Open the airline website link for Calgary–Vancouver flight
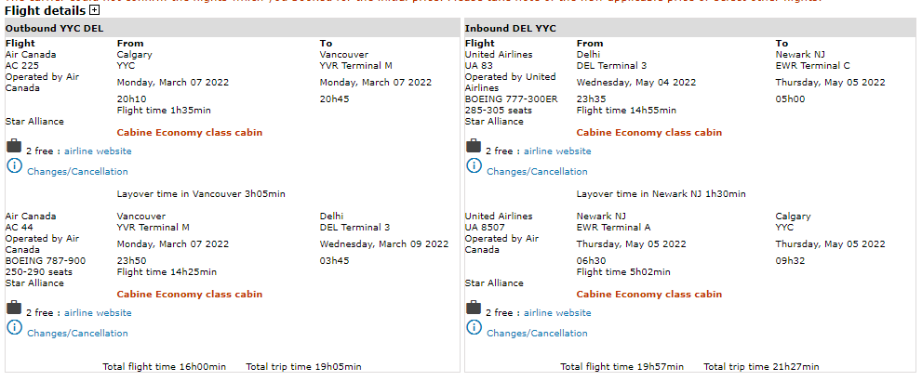 pyautogui.click(x=98, y=151)
